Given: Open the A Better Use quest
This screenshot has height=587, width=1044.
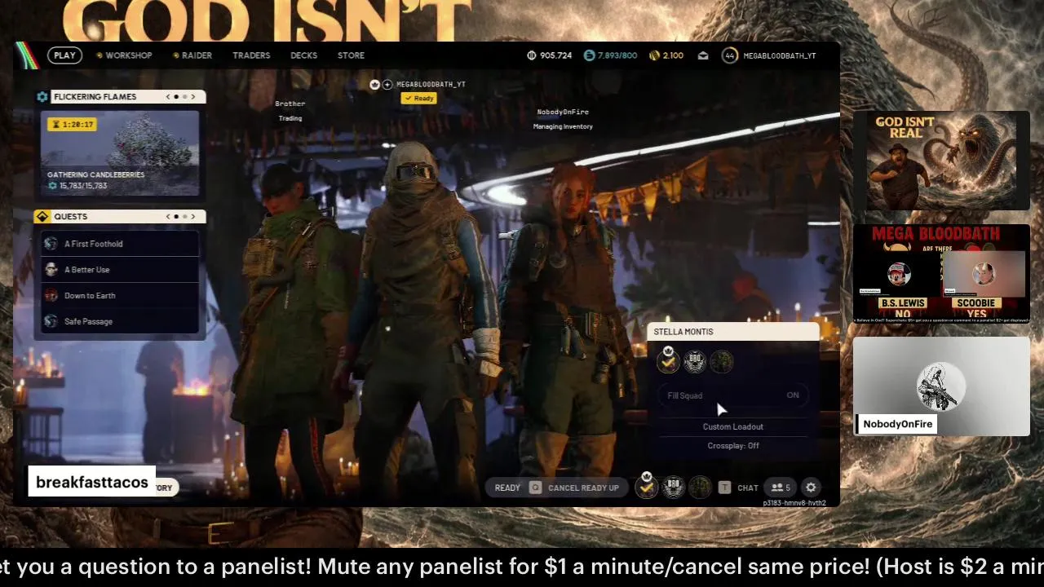Looking at the screenshot, I should coord(119,270).
